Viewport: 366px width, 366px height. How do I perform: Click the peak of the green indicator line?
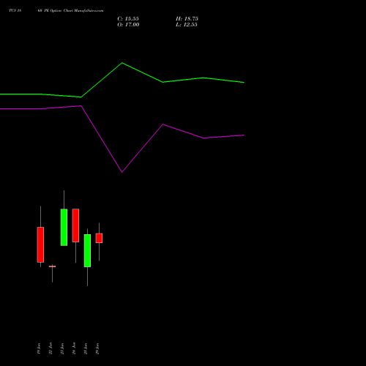point(122,63)
